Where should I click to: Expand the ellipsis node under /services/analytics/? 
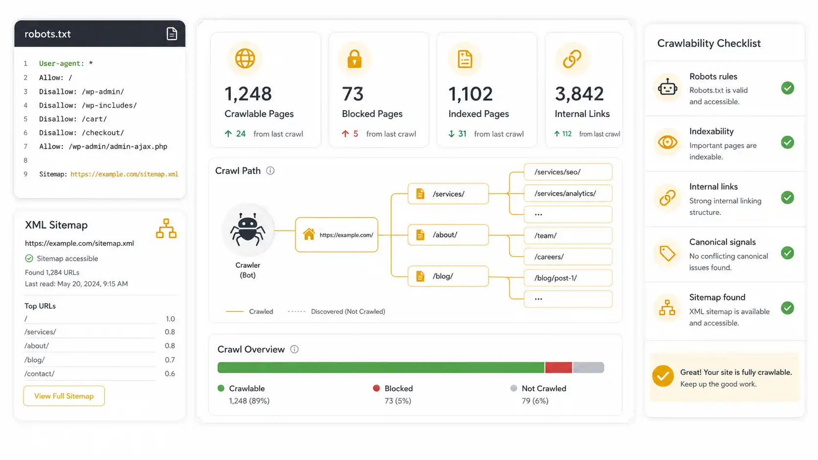(568, 214)
